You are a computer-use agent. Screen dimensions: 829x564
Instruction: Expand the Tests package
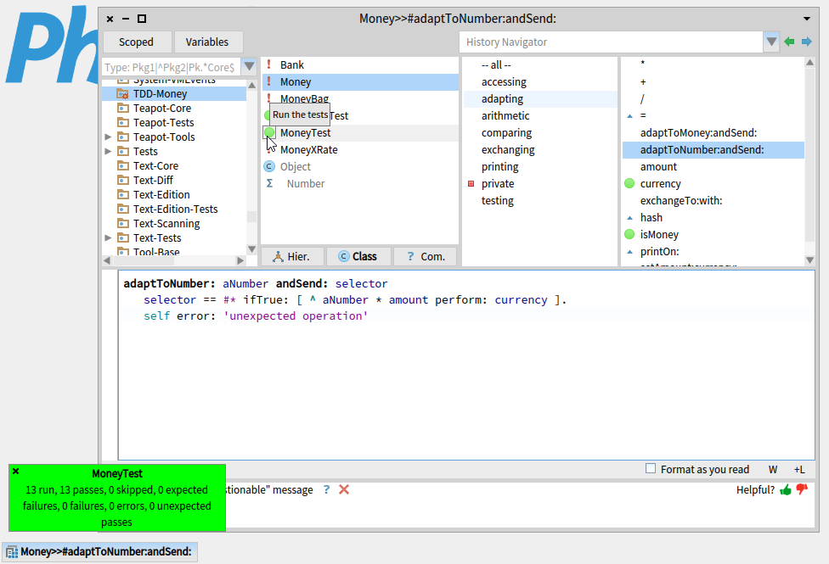coord(108,151)
